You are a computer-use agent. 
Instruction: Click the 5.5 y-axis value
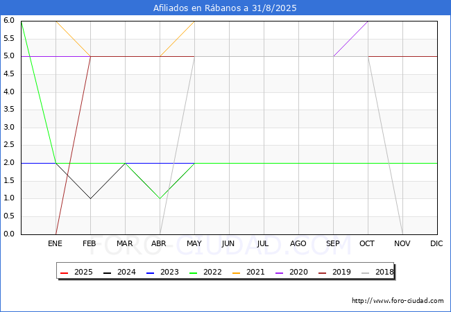tap(9, 38)
